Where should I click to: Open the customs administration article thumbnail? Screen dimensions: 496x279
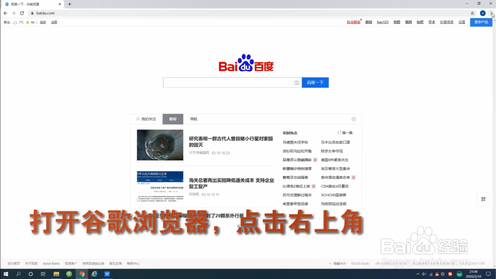coord(160,186)
